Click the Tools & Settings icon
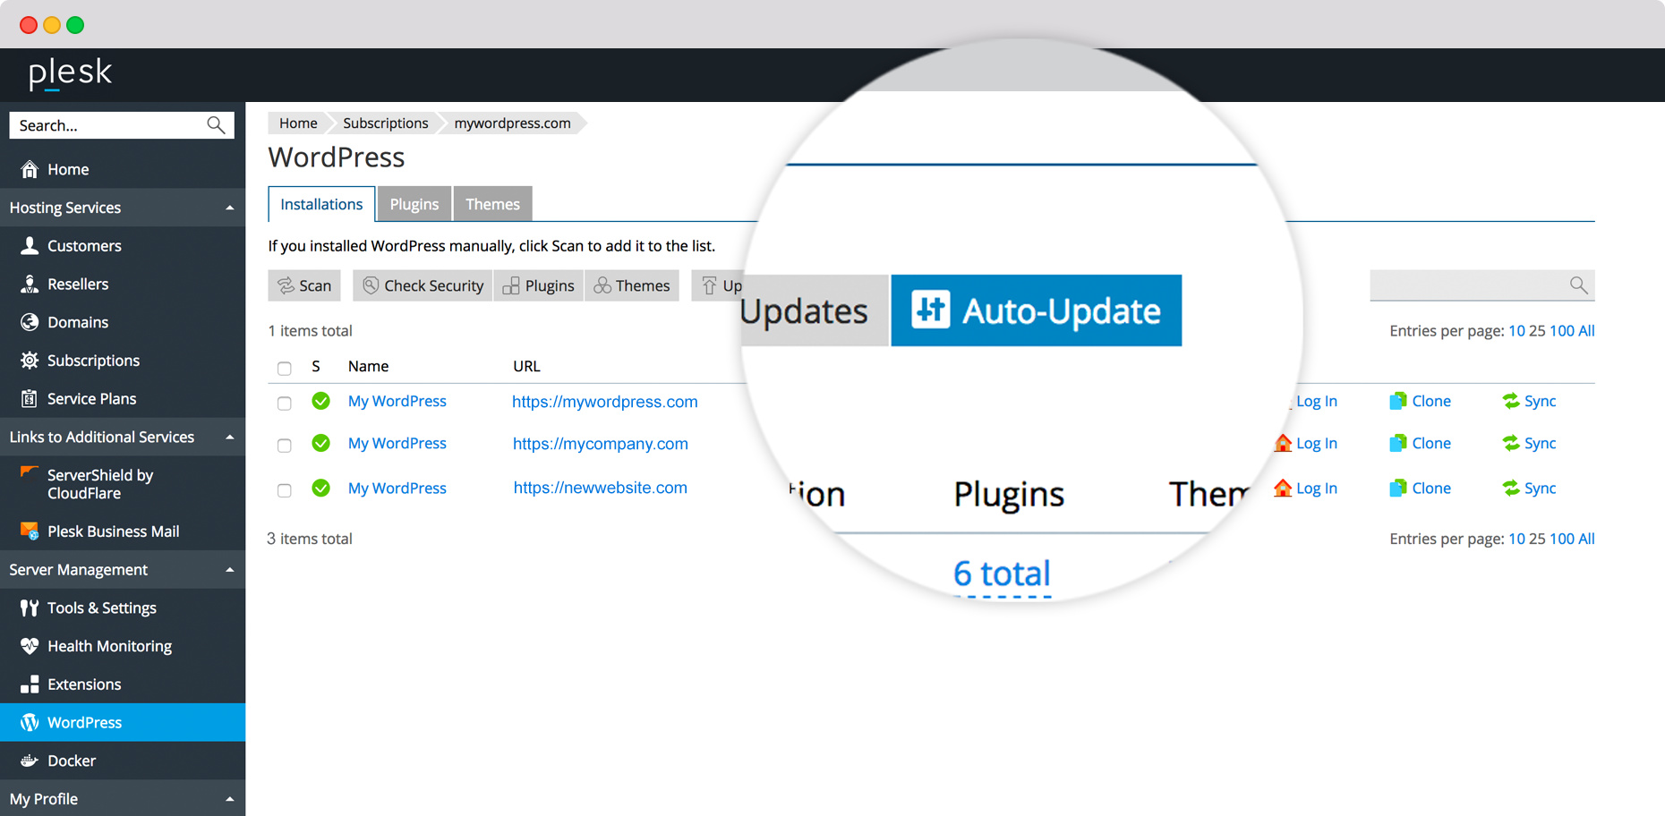This screenshot has height=816, width=1665. [30, 608]
